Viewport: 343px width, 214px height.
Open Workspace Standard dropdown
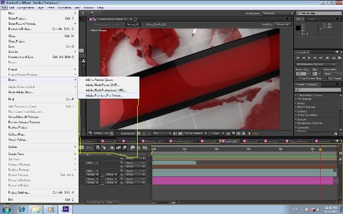[278, 13]
